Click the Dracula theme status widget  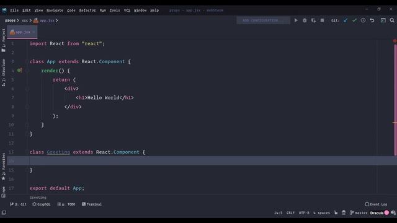tap(377, 213)
